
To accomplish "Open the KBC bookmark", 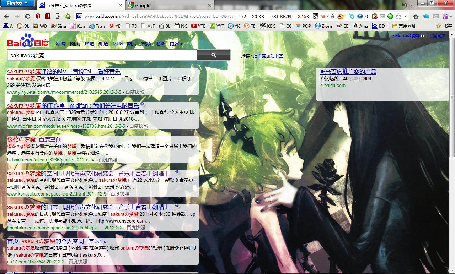I will (x=268, y=26).
